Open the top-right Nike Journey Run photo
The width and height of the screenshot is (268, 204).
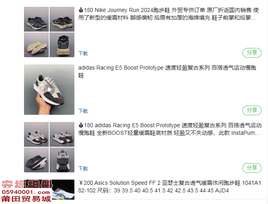pos(62,19)
